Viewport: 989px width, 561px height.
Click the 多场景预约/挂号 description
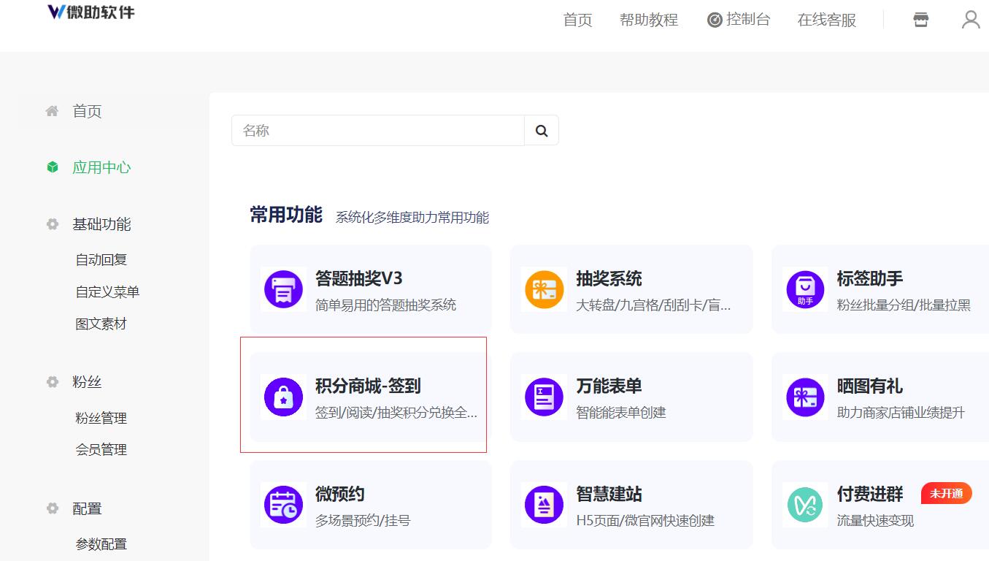[363, 520]
